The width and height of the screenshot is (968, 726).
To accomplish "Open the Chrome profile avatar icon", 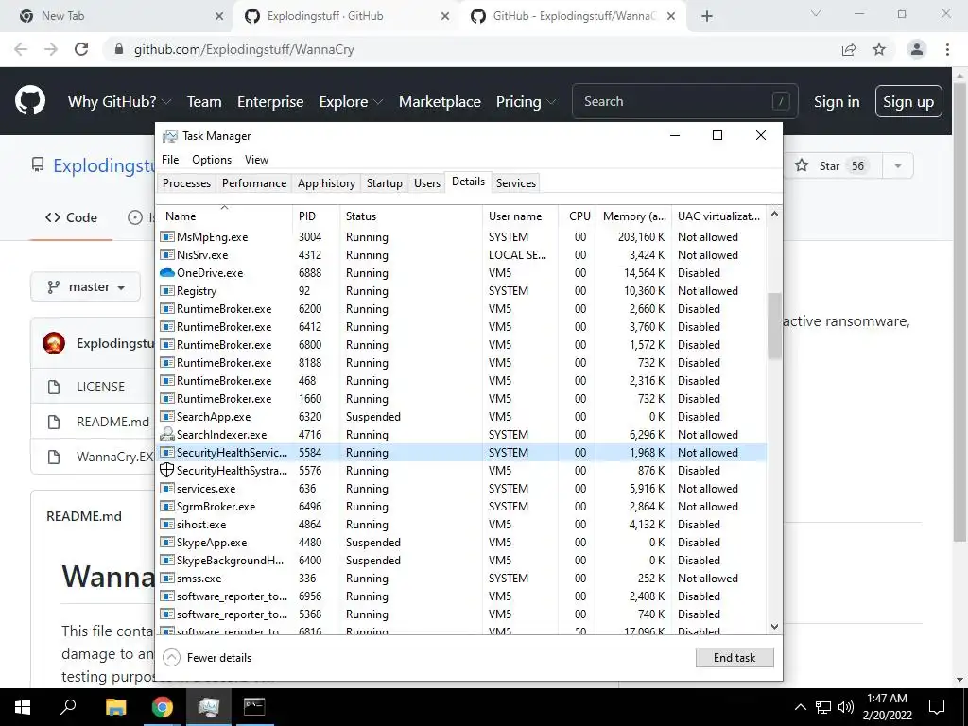I will coord(917,49).
